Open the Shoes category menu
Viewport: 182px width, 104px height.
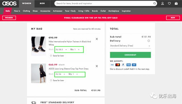[x=35, y=11]
